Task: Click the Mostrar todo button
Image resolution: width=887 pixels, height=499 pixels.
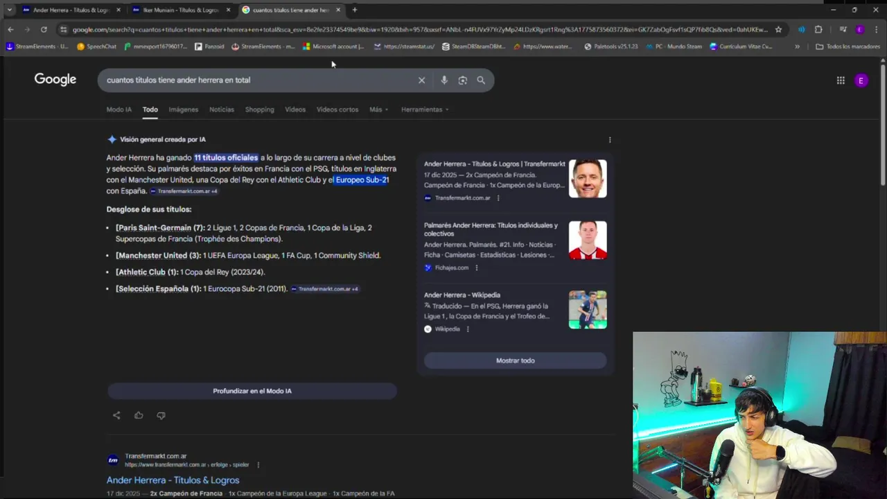Action: (x=515, y=360)
